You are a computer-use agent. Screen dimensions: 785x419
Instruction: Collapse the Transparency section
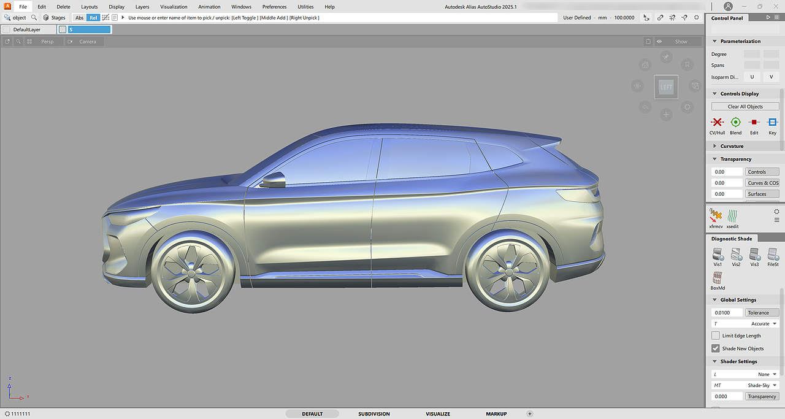click(714, 159)
